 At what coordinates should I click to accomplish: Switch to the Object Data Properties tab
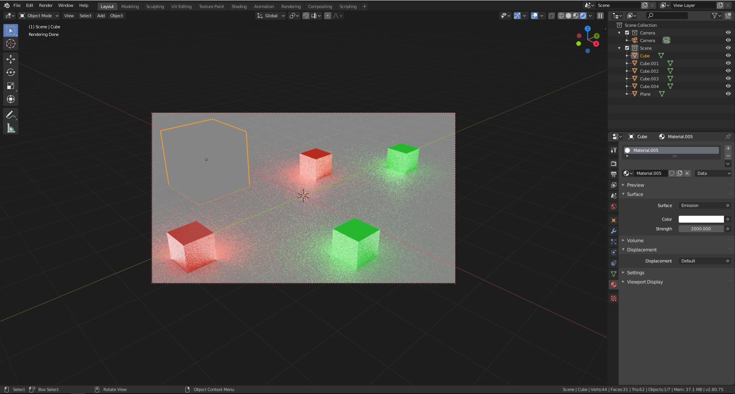click(614, 274)
